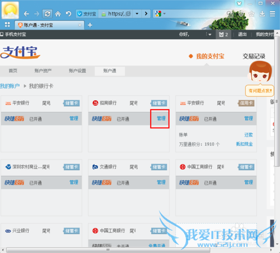
Task: Click 管理 for 平安银行 储蓄卡
Action: [x=74, y=119]
